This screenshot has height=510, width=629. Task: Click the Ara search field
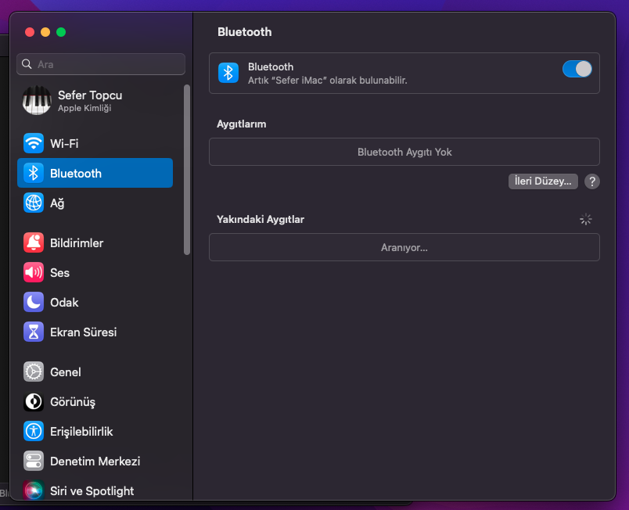(x=102, y=64)
